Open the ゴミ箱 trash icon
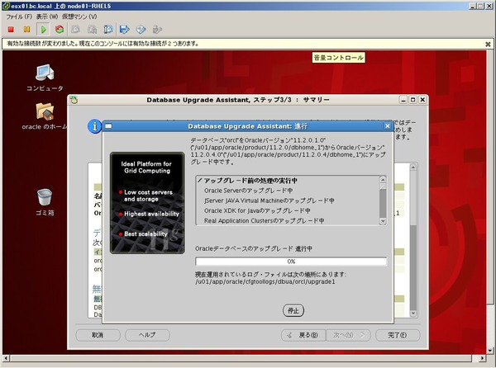The height and width of the screenshot is (368, 496). [45, 202]
